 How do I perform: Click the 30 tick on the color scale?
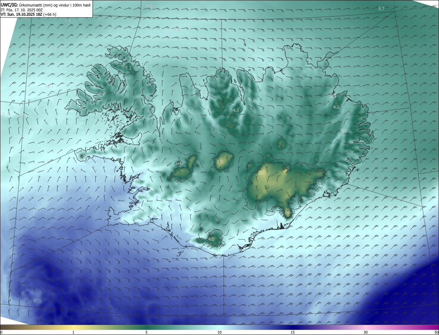(x=366, y=332)
